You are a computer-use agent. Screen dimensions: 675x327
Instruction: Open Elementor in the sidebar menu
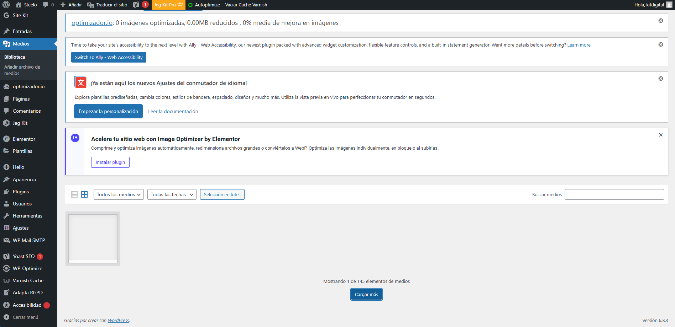24,139
